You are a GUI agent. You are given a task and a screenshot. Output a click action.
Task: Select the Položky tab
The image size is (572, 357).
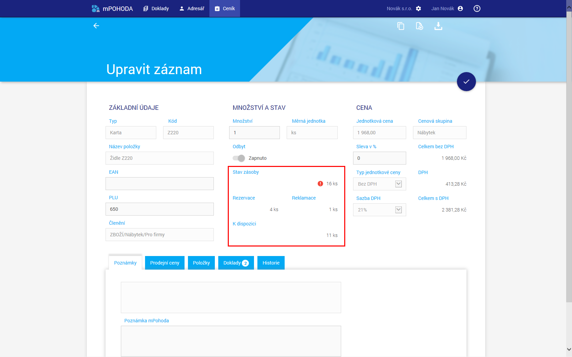point(201,263)
